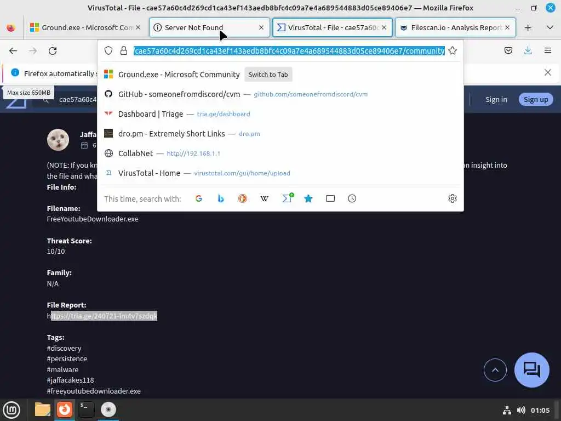Switch to Ground.exe Microsoft Community tab
The height and width of the screenshot is (421, 561).
(82, 27)
